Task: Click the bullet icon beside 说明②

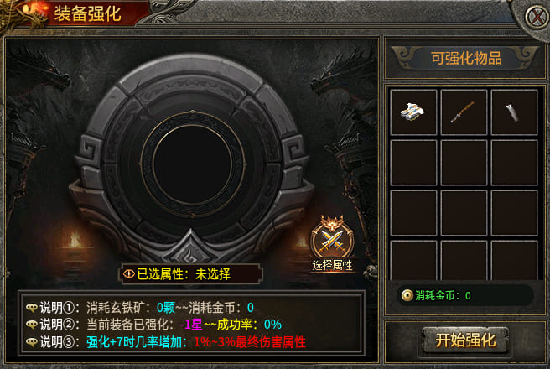Action: [x=32, y=325]
